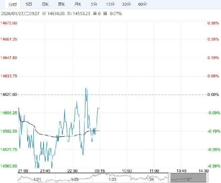Switch to the 周K weekly chart tab
Viewport: 221px width, 183px height.
pos(62,4)
